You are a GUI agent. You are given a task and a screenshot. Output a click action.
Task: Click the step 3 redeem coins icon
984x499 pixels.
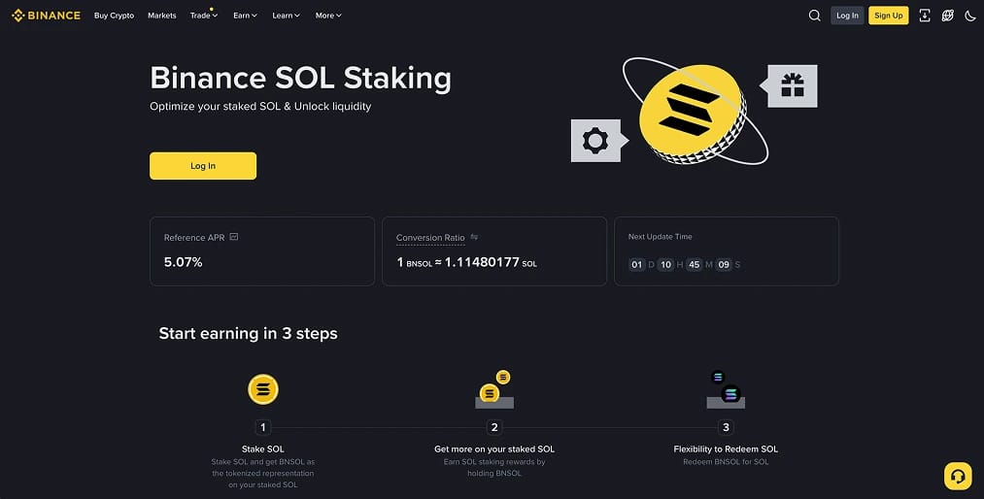pyautogui.click(x=726, y=389)
